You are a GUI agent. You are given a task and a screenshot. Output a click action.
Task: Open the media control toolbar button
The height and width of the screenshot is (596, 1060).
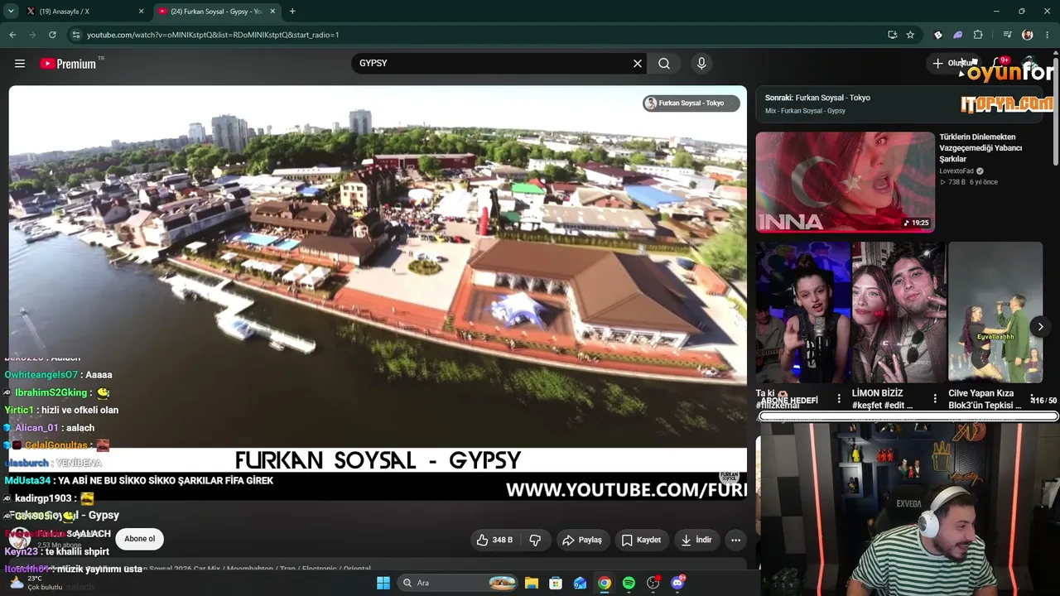(x=1007, y=35)
